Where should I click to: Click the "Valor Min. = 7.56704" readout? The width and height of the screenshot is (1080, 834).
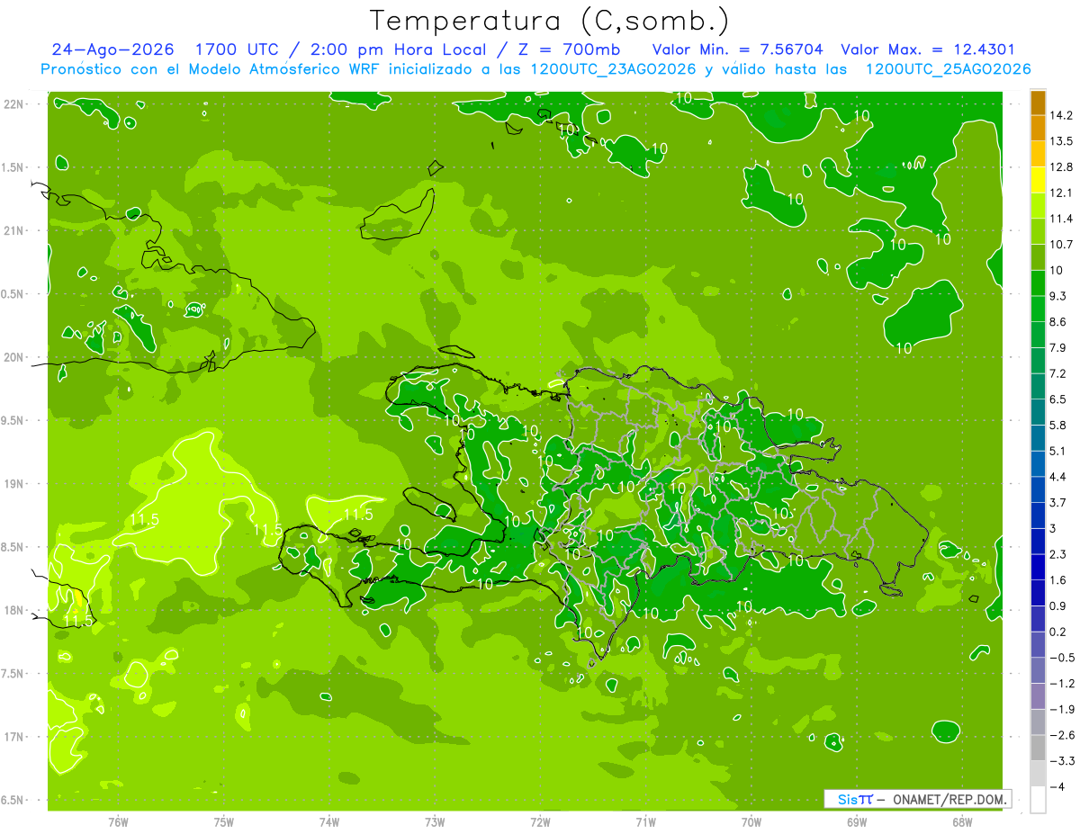tap(737, 49)
